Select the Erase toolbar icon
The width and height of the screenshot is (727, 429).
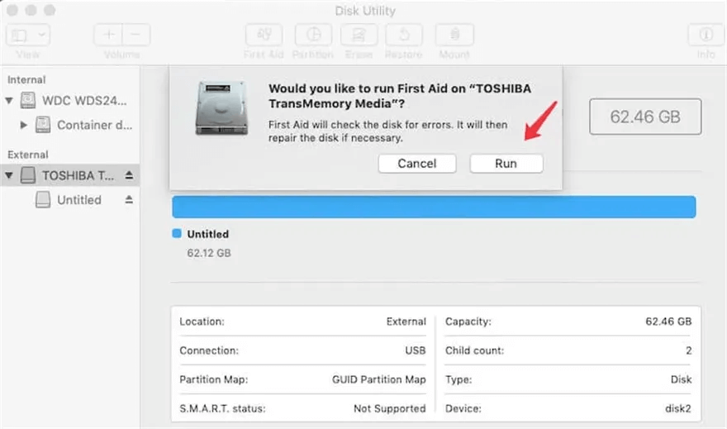point(359,35)
